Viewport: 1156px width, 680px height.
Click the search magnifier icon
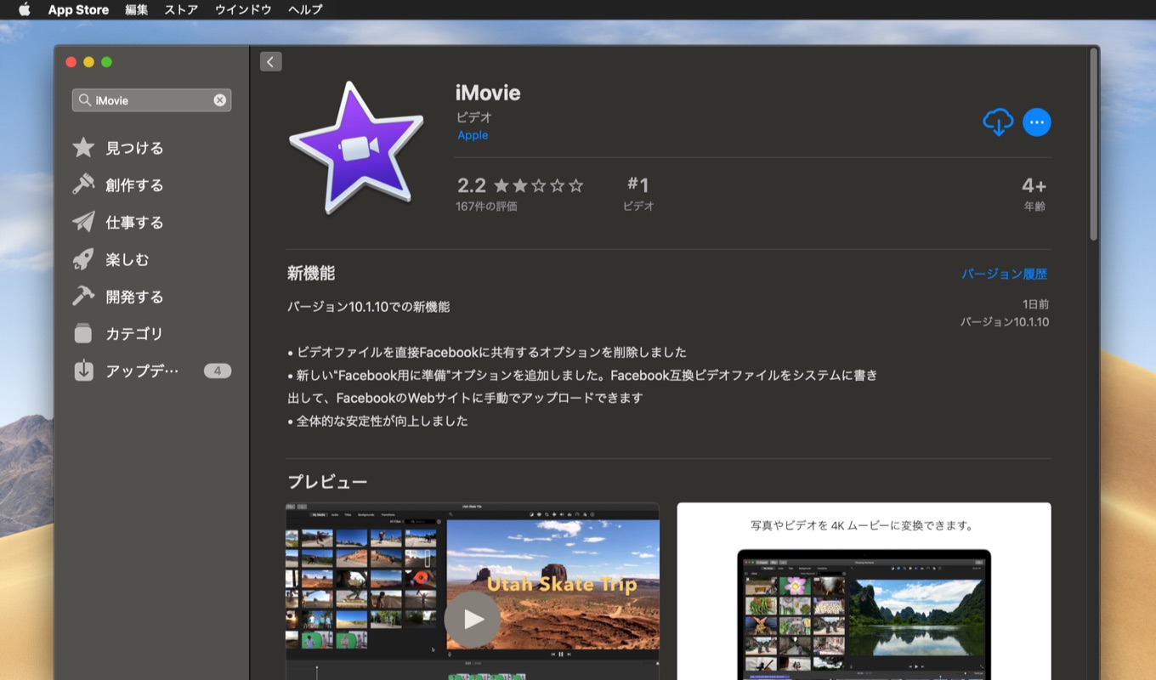point(84,100)
